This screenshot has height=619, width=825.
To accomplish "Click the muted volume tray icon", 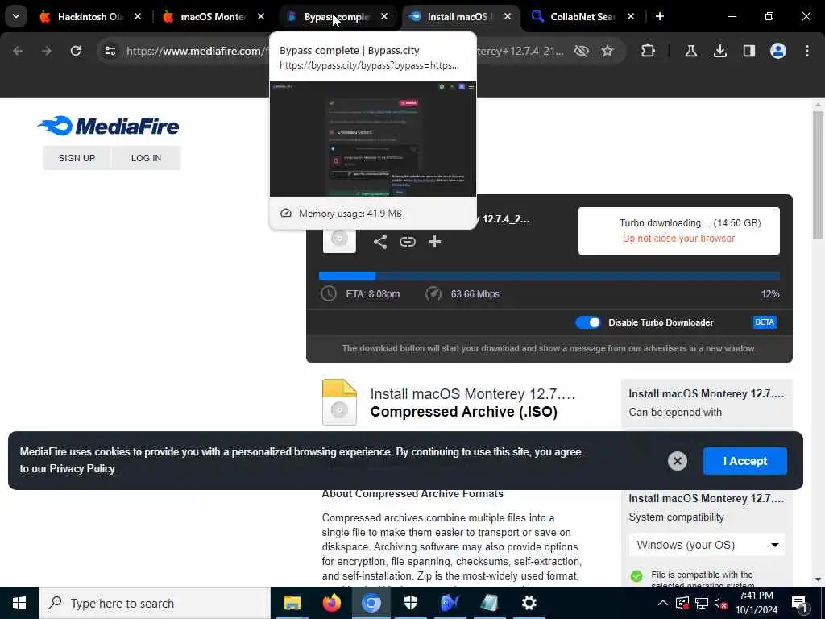I will pyautogui.click(x=721, y=603).
